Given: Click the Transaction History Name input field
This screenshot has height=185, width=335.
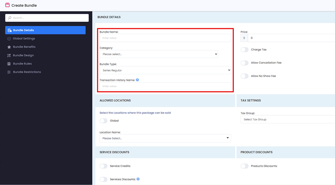Looking at the screenshot, I should pyautogui.click(x=165, y=86).
